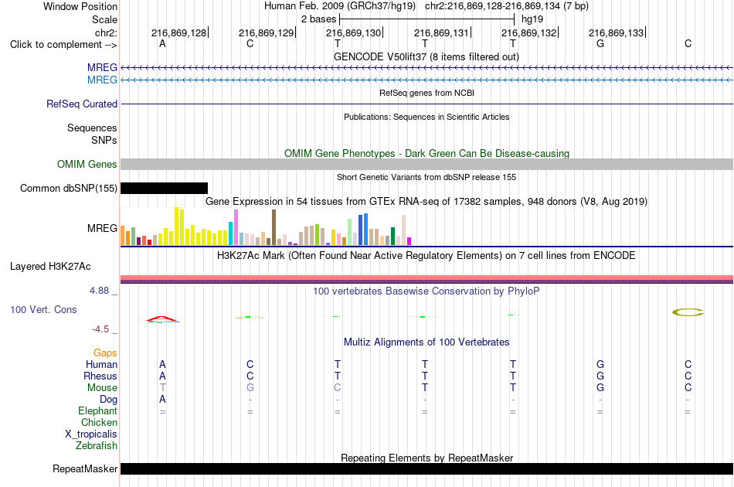734x487 pixels.
Task: Click the Mouse alignment row label
Action: point(102,388)
